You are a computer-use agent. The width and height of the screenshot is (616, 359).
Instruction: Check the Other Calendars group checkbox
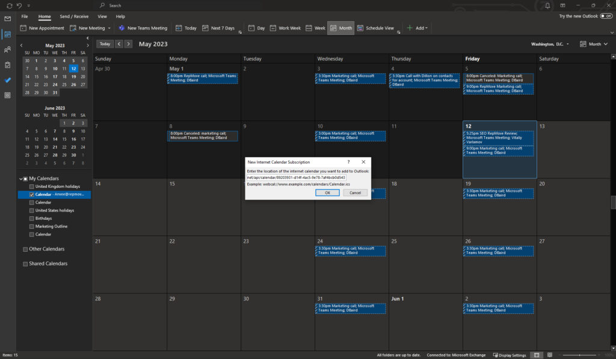(x=25, y=249)
